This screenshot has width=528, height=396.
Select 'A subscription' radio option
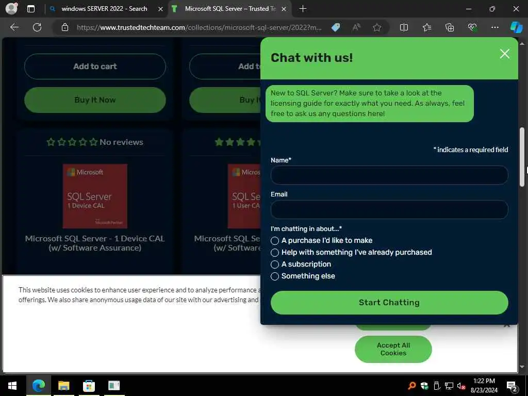pyautogui.click(x=275, y=265)
